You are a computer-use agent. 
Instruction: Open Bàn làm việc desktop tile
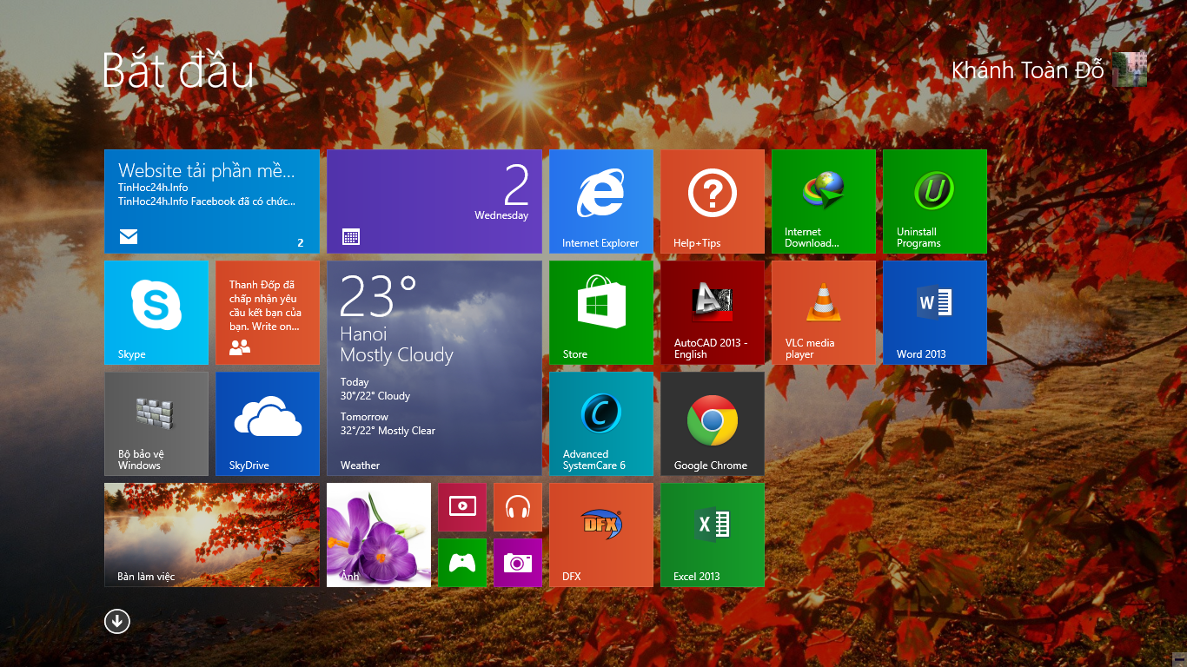(211, 534)
